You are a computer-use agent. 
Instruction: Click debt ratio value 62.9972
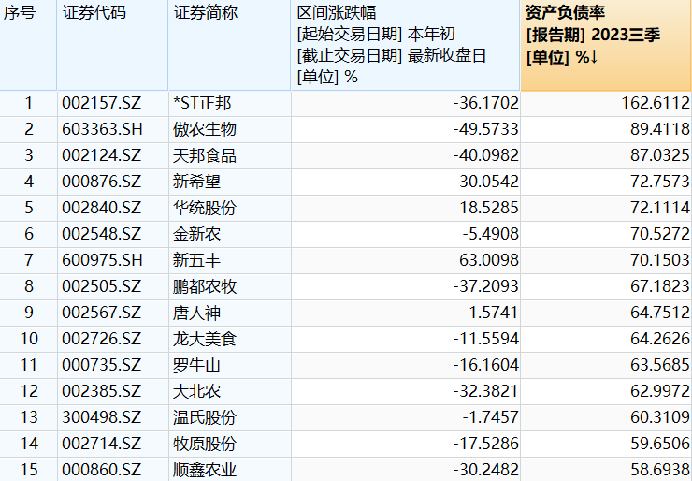coord(660,391)
